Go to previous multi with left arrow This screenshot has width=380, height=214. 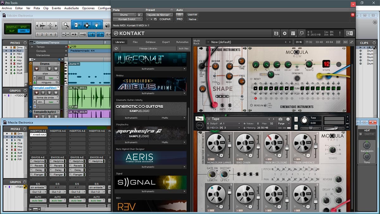286,42
